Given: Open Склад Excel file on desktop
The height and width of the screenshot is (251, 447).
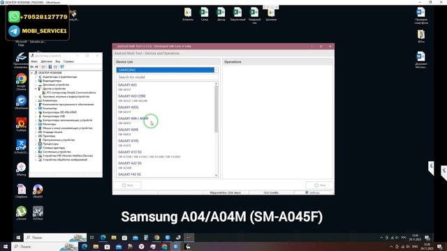Looking at the screenshot, I should 205,14.
